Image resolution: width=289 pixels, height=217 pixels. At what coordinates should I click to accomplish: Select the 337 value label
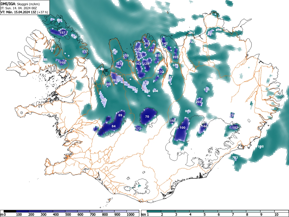click(x=85, y=52)
